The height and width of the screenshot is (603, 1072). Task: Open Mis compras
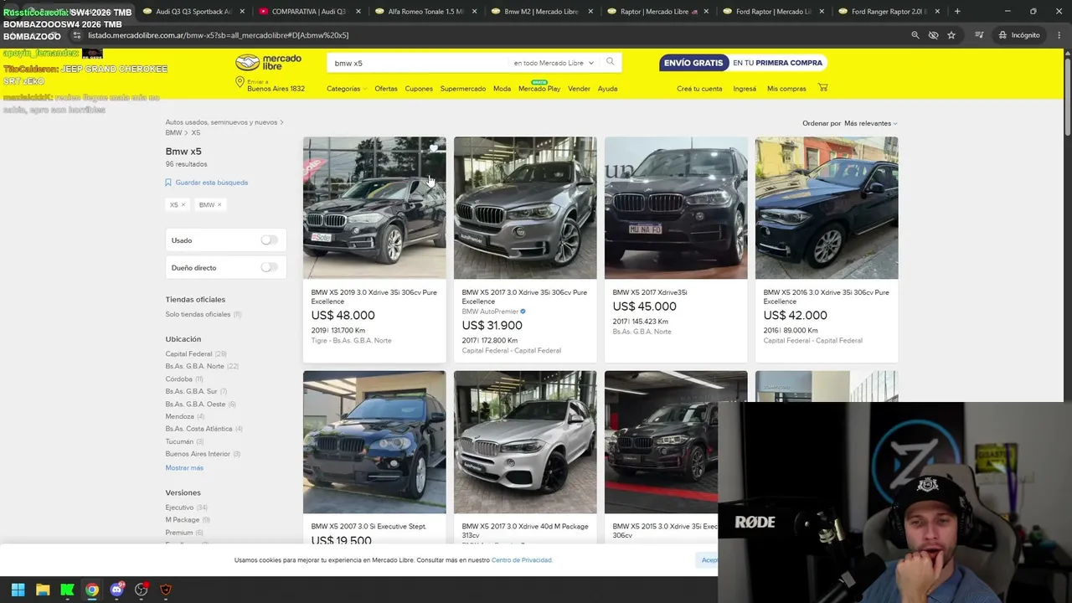[x=786, y=89]
